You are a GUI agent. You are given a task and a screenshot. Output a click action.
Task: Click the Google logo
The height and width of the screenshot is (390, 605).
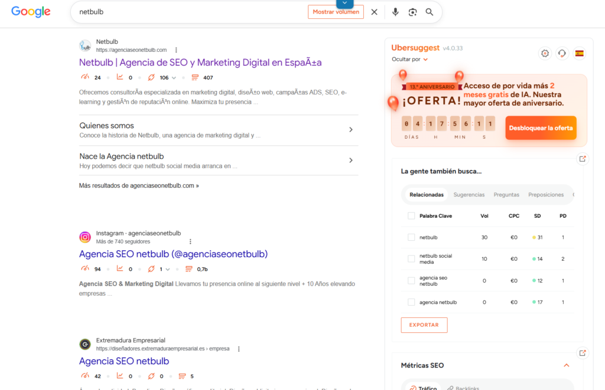(31, 12)
